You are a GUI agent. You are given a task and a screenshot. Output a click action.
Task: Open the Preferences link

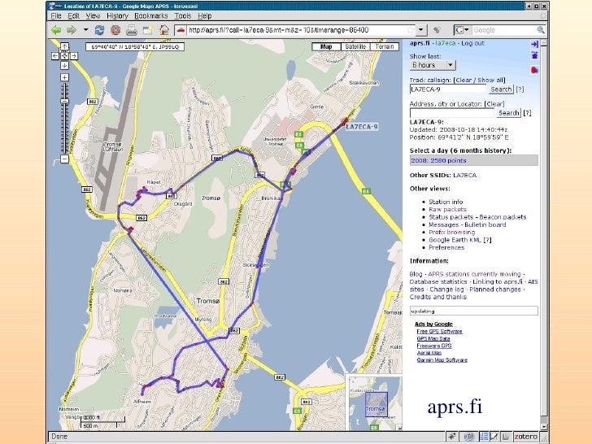[x=446, y=248]
